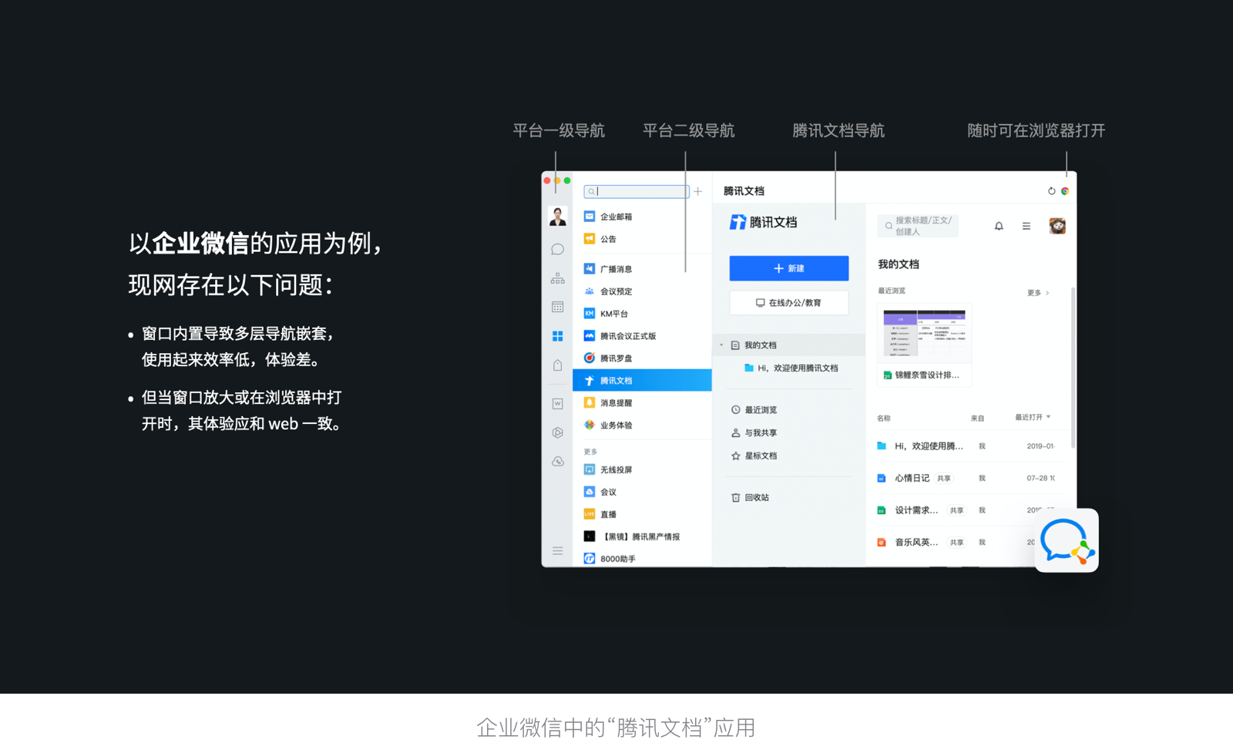Open the KM平台 app
The width and height of the screenshot is (1233, 743).
[642, 314]
